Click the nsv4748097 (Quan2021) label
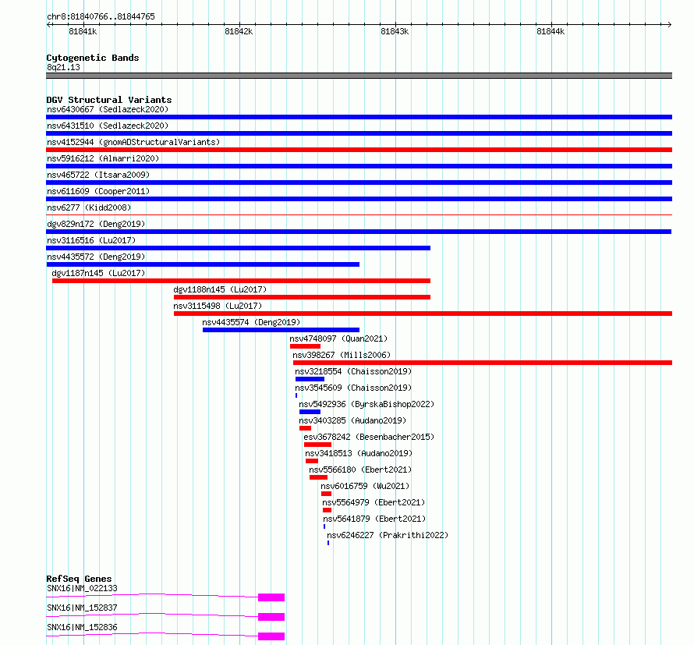 [338, 338]
